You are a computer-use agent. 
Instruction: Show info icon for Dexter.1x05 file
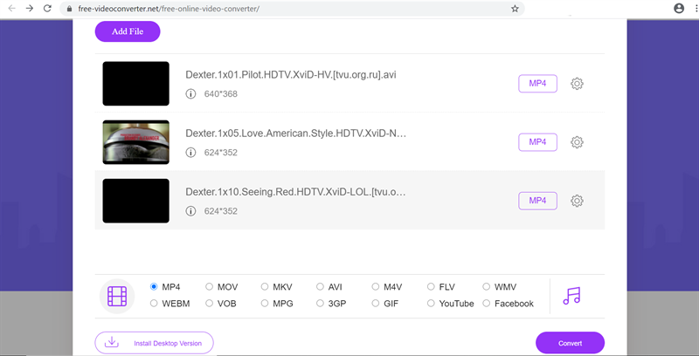190,153
